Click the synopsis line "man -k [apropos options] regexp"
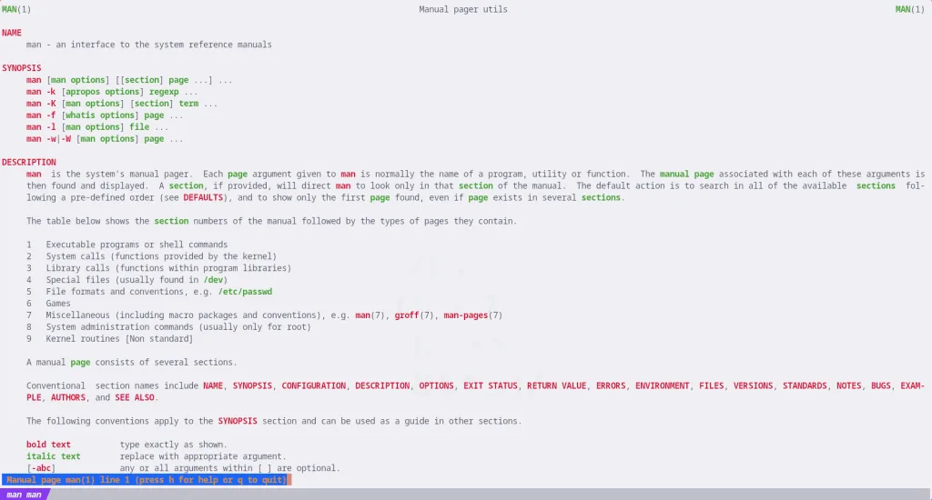 [x=112, y=92]
